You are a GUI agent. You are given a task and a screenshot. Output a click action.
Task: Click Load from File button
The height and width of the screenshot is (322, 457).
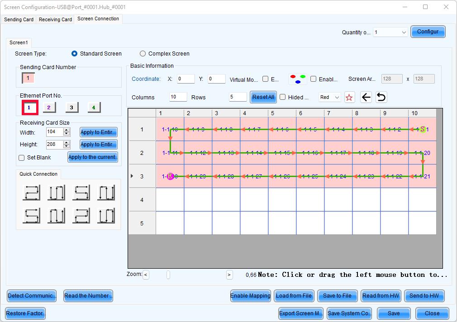pyautogui.click(x=294, y=296)
